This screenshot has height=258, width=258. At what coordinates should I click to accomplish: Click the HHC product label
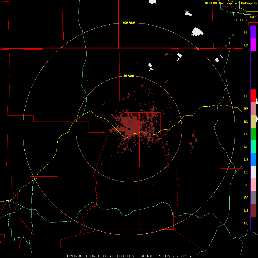(252, 17)
